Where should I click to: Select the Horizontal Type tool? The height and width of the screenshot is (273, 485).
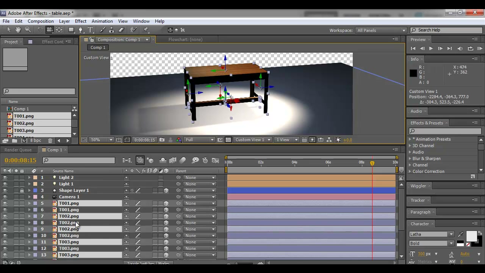tap(91, 30)
